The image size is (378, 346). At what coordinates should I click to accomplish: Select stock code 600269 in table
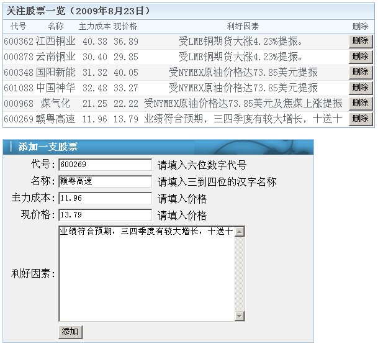(x=19, y=119)
